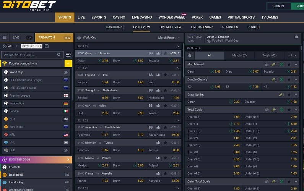Click the grid layout icon left of LIVE

click(x=4, y=37)
